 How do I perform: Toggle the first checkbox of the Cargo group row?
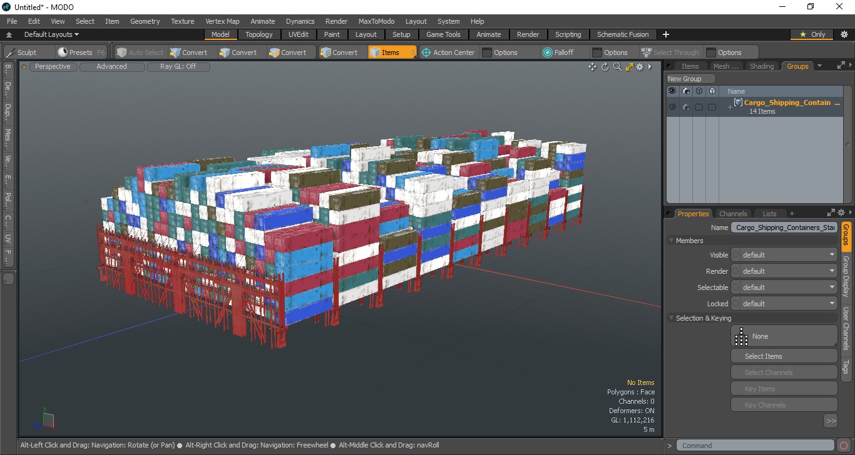point(699,107)
